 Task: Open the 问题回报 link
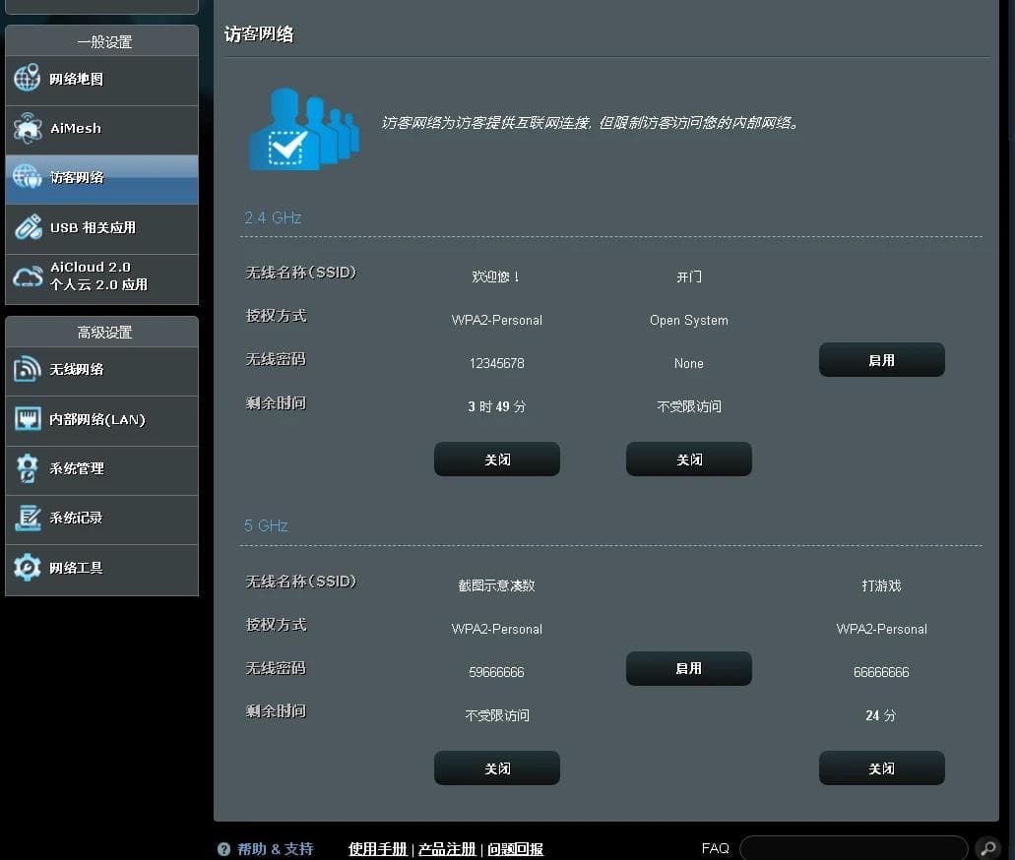515,849
